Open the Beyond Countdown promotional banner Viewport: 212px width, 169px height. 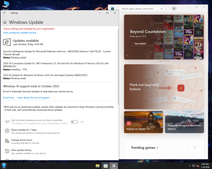(164, 37)
